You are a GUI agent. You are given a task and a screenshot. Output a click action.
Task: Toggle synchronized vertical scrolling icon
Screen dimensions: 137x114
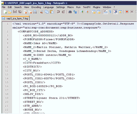click(x=94, y=12)
